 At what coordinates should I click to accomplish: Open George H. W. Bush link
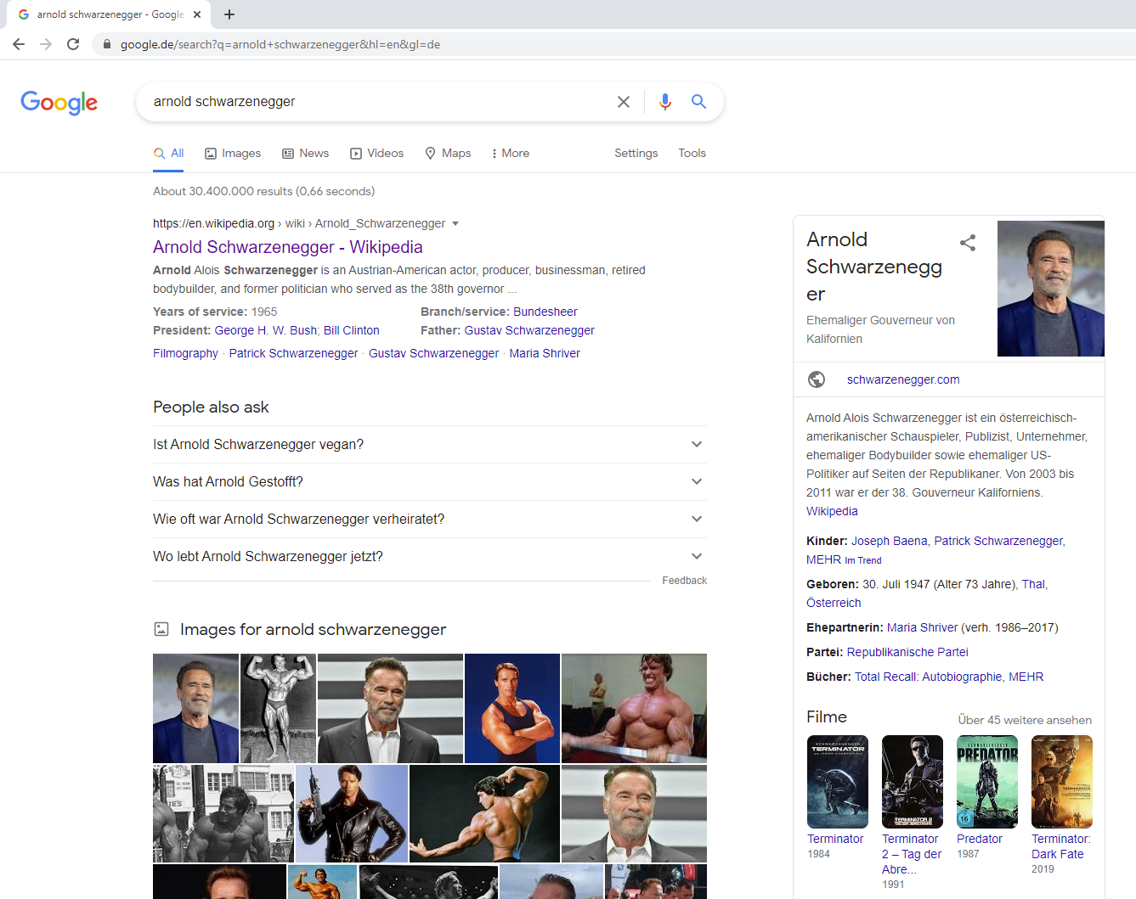266,330
